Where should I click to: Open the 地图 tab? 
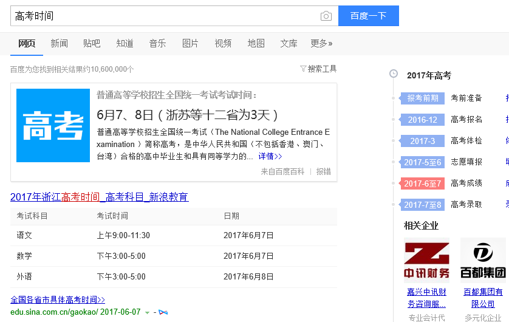click(256, 43)
